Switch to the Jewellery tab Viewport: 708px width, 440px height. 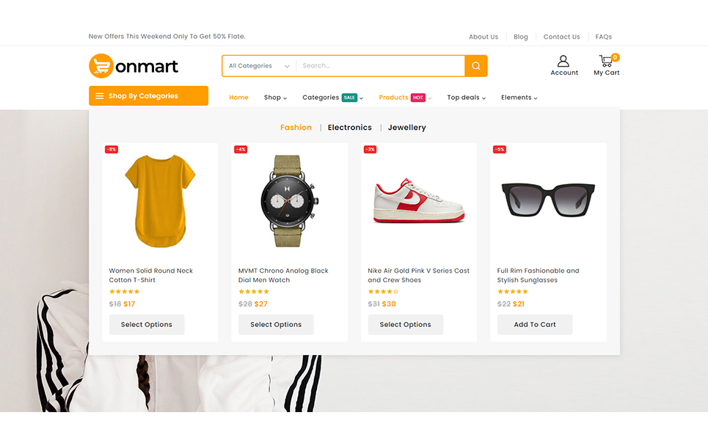(x=406, y=128)
